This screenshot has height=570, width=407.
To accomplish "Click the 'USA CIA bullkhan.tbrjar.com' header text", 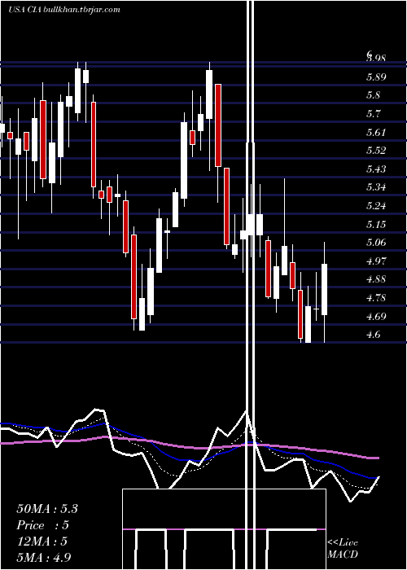I will 64,10.
